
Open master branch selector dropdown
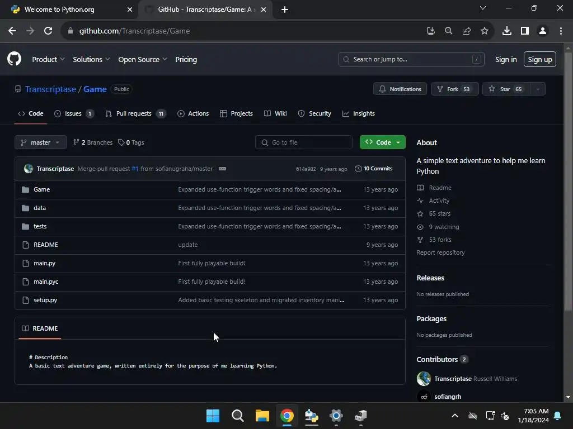[40, 142]
